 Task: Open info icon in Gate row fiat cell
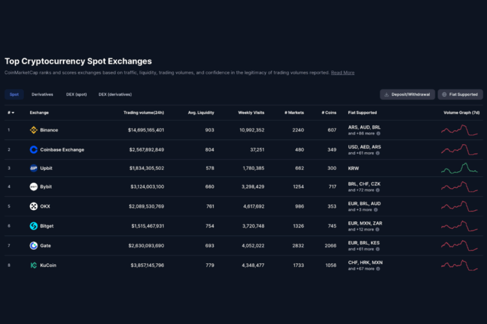click(x=378, y=249)
